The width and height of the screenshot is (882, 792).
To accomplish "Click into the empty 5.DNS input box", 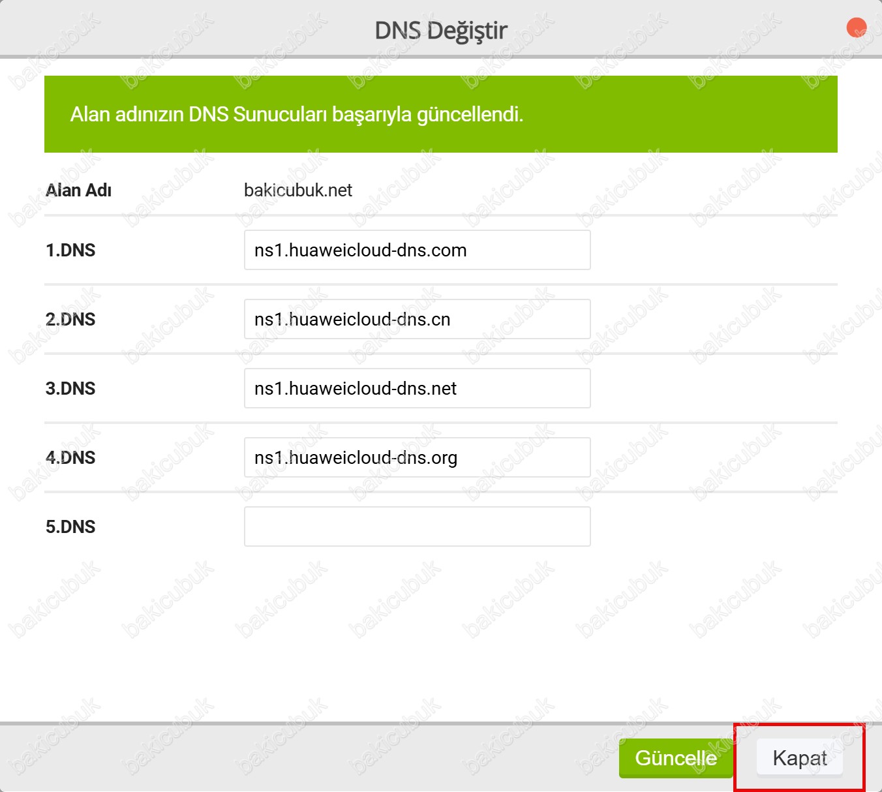I will point(417,526).
